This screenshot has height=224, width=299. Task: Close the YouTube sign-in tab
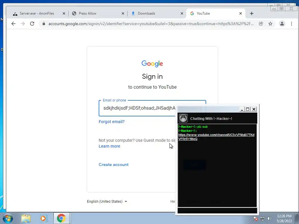[x=241, y=13]
